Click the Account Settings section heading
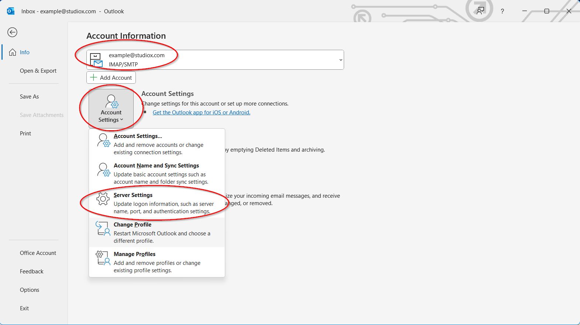The width and height of the screenshot is (580, 325). tap(168, 94)
